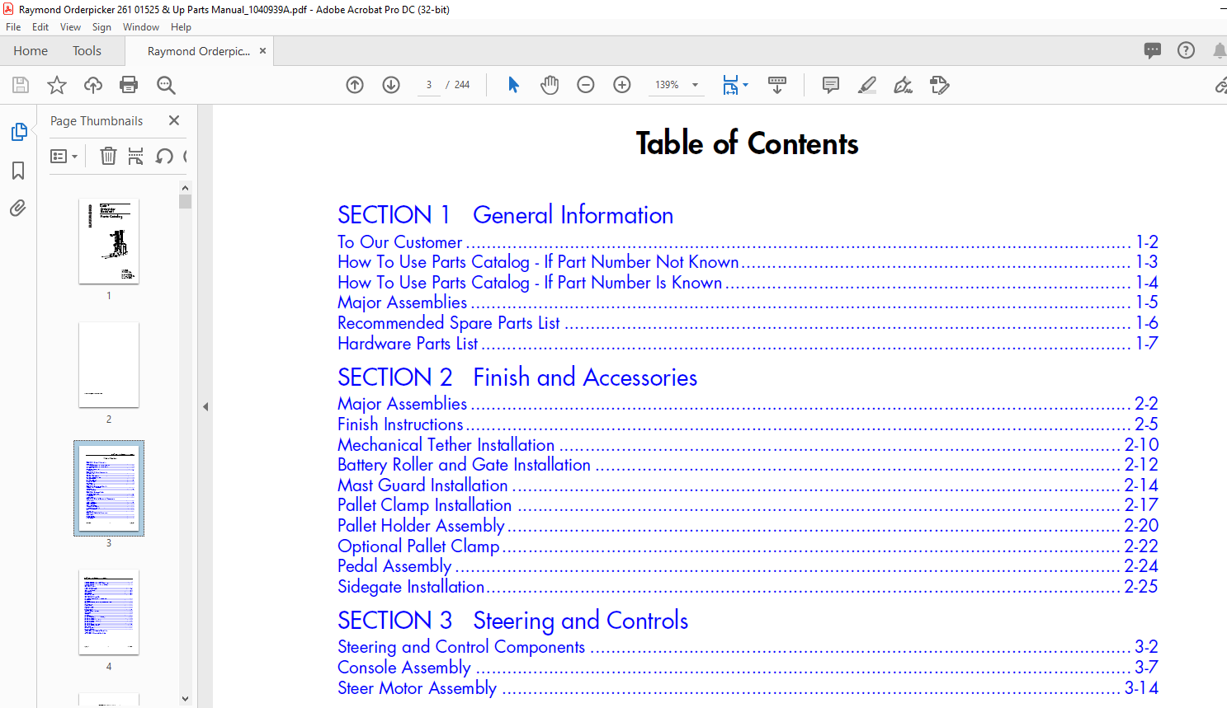Viewport: 1227px width, 708px height.
Task: Open the thumbnails Options dropdown
Action: click(x=64, y=156)
